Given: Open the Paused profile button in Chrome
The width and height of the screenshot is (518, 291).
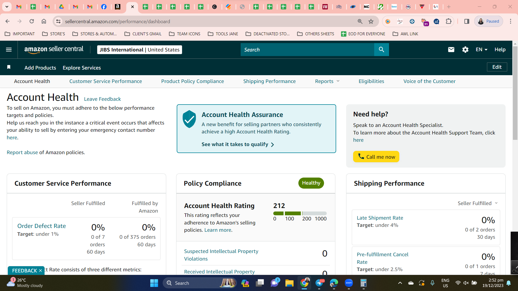Looking at the screenshot, I should point(489,21).
